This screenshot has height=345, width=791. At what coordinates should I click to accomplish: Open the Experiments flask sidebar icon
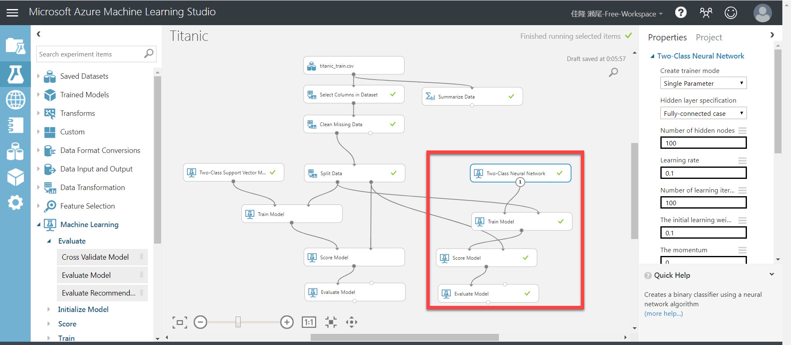(x=15, y=75)
